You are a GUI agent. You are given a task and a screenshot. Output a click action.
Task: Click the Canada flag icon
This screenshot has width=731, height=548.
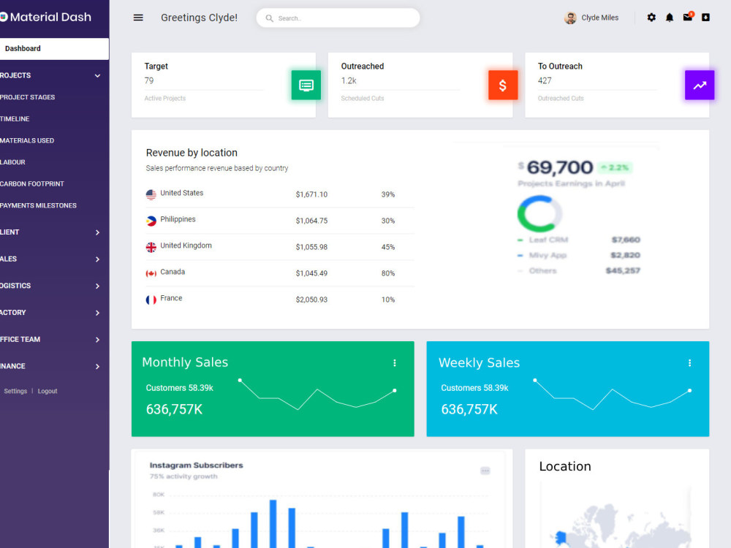coord(151,273)
